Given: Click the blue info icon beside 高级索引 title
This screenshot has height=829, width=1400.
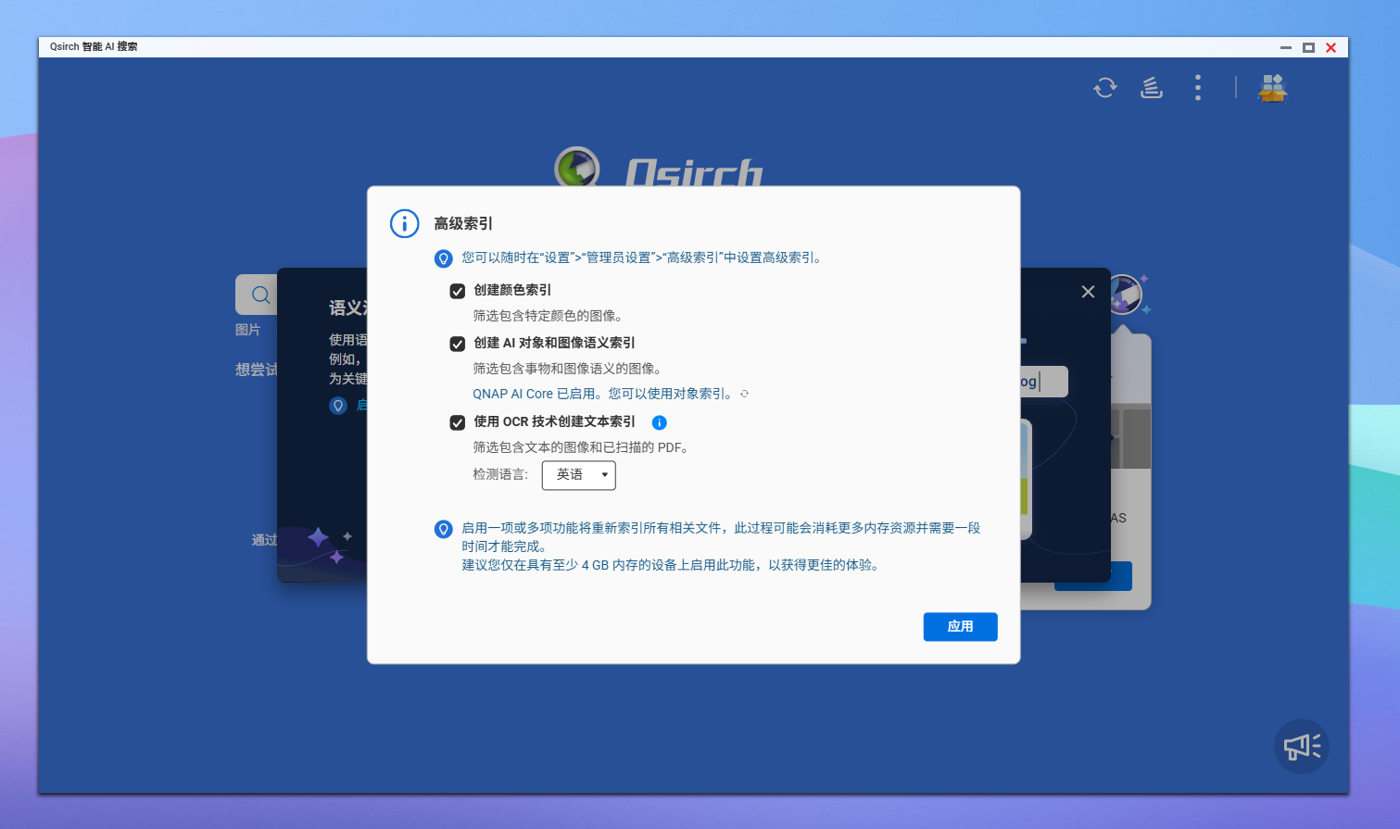Looking at the screenshot, I should [404, 224].
